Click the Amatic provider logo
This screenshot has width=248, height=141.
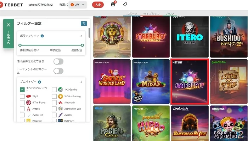point(28,109)
